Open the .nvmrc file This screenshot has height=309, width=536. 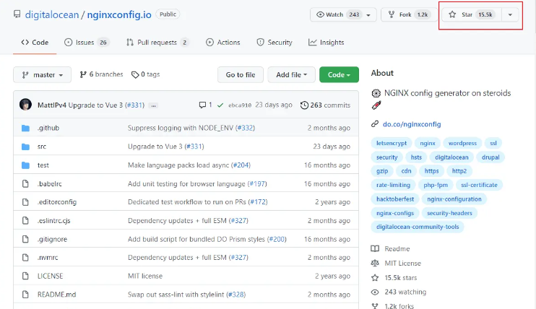point(48,258)
